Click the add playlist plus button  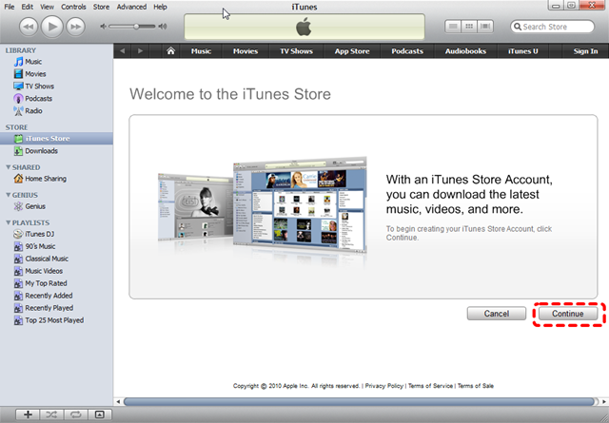pyautogui.click(x=28, y=414)
